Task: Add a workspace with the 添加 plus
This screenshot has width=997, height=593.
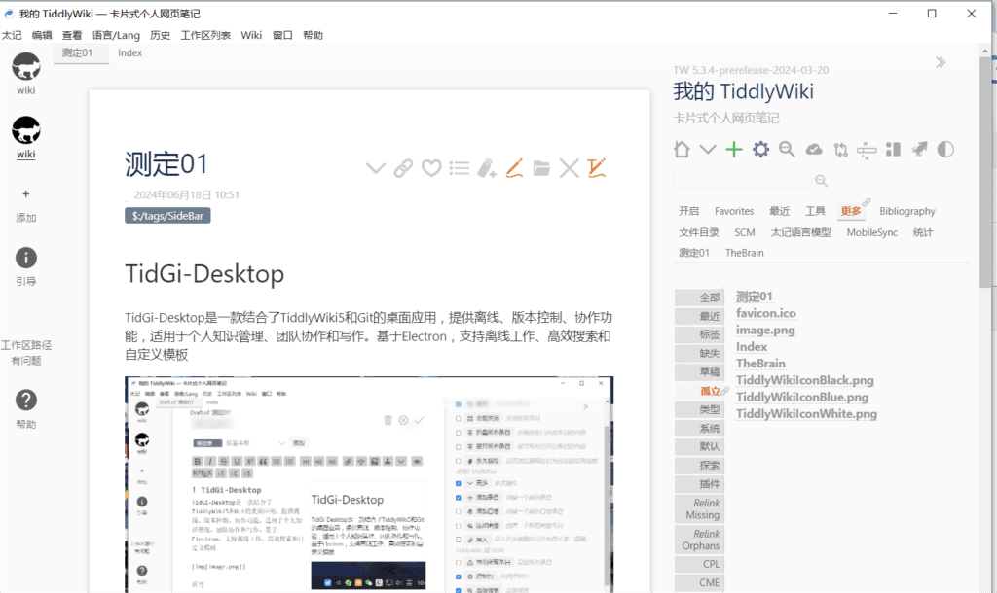Action: (x=26, y=193)
